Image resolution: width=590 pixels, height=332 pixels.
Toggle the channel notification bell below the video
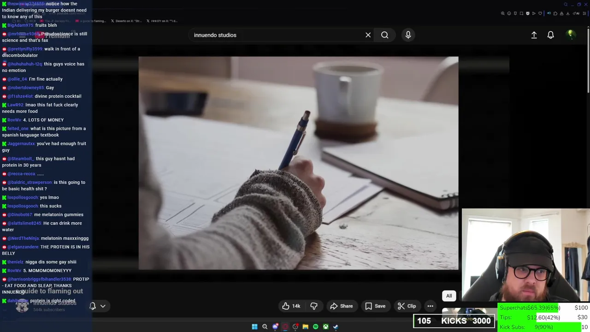click(x=92, y=306)
